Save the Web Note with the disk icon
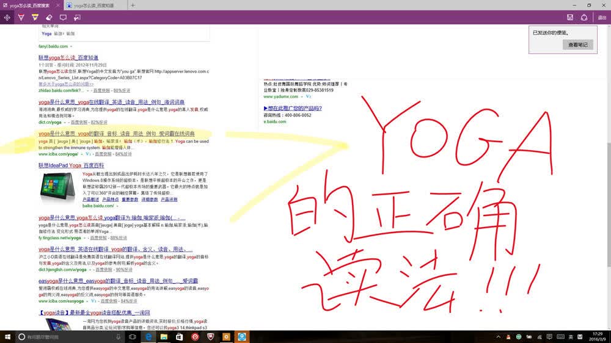The image size is (611, 343). pos(569,18)
